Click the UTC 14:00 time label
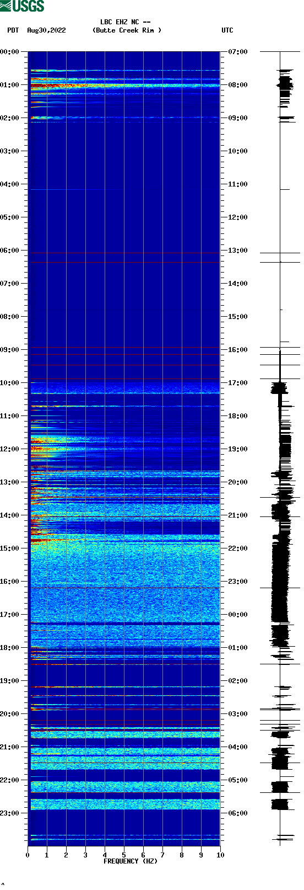The image size is (304, 890). pyautogui.click(x=238, y=284)
